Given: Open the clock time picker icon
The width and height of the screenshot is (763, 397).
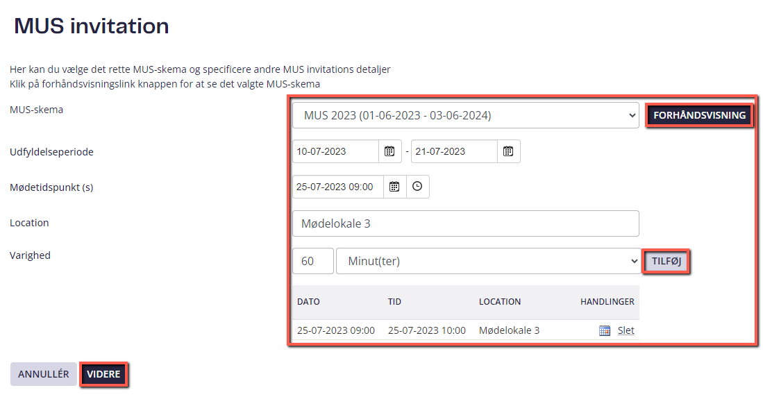Looking at the screenshot, I should pyautogui.click(x=417, y=186).
